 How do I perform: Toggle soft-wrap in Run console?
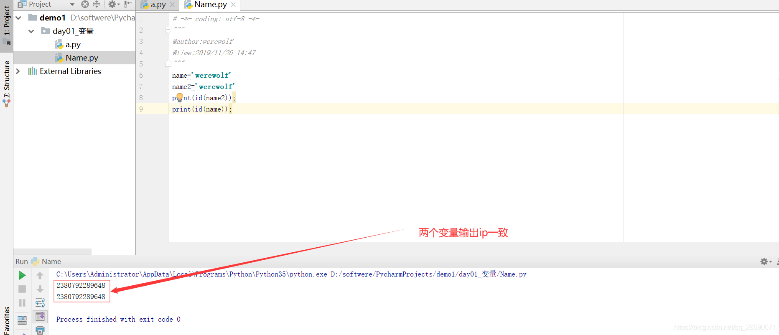pyautogui.click(x=40, y=303)
